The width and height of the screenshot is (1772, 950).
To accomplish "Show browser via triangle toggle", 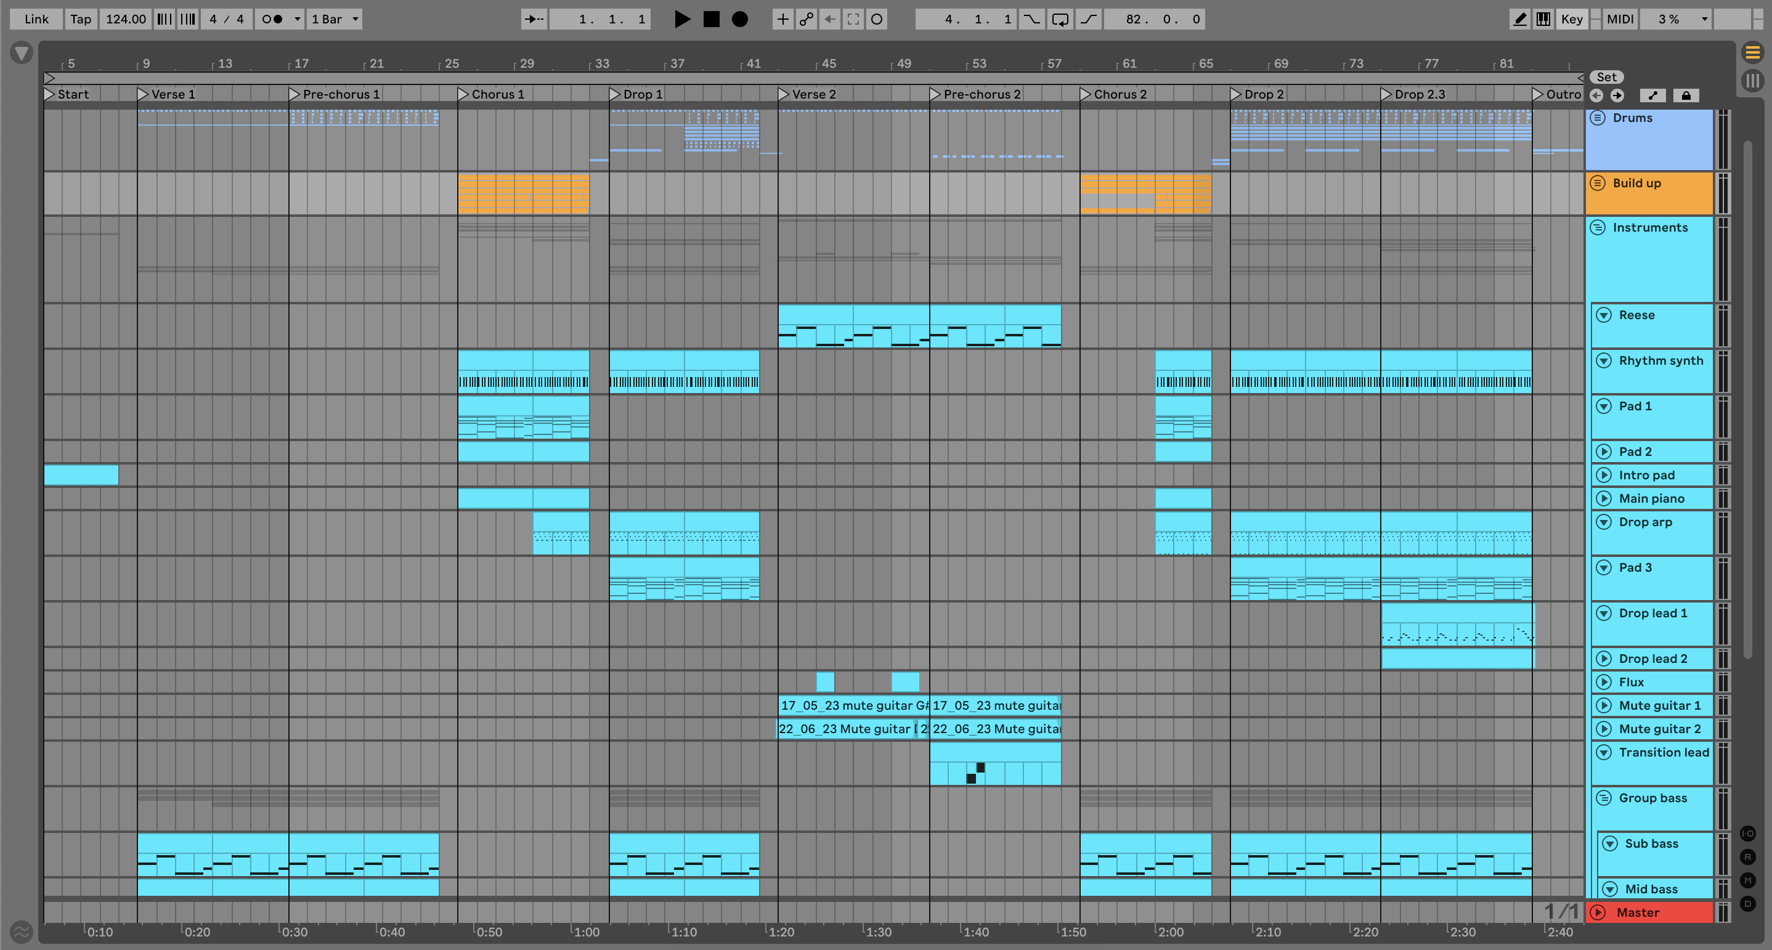I will (22, 52).
